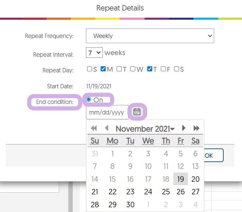Viewport: 242px width, 212px height.
Task: Open the calendar date picker icon
Action: pos(137,112)
